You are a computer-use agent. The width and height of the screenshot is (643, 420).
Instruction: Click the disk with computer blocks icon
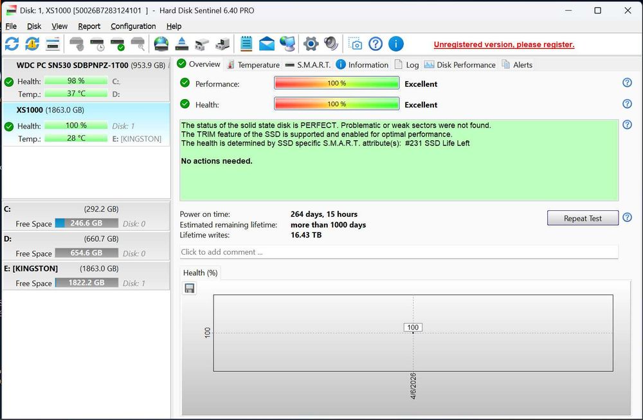click(222, 44)
